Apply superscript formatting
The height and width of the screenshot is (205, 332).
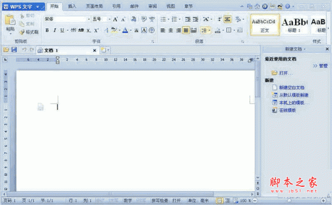click(x=96, y=30)
